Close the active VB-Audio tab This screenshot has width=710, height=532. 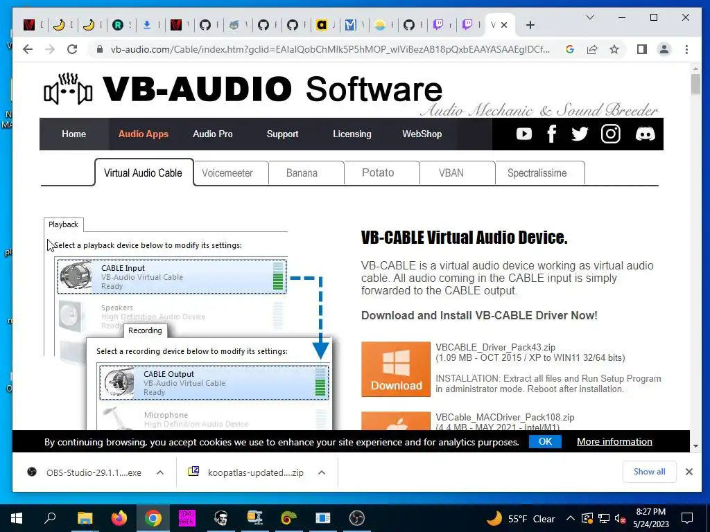pos(504,25)
